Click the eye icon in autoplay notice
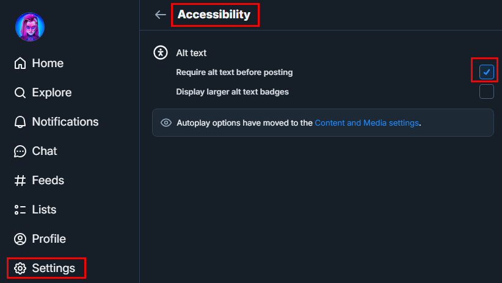Screen dimensions: 502x283 point(166,123)
